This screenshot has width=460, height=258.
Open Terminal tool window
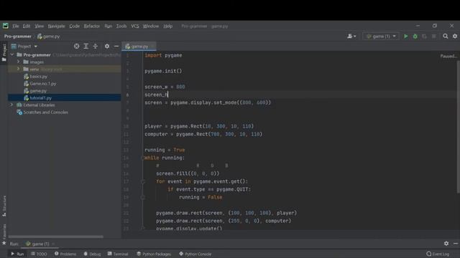[x=118, y=254]
